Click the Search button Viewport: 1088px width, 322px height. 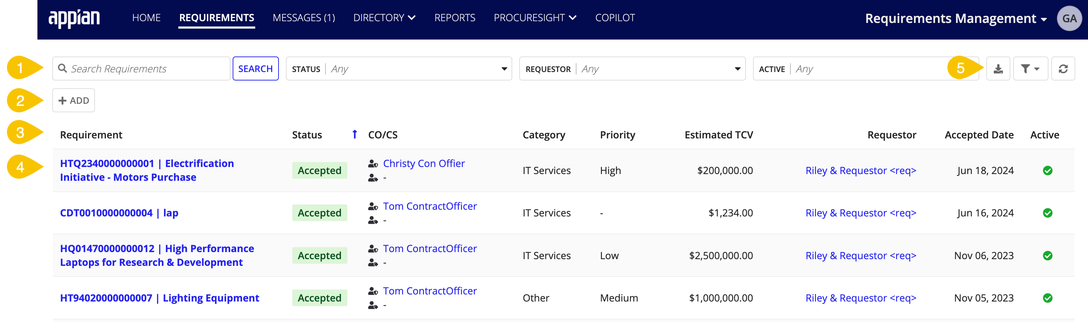tap(256, 68)
